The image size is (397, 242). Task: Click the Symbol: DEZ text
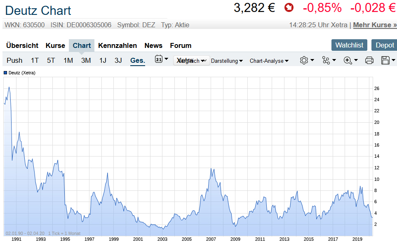coord(136,25)
